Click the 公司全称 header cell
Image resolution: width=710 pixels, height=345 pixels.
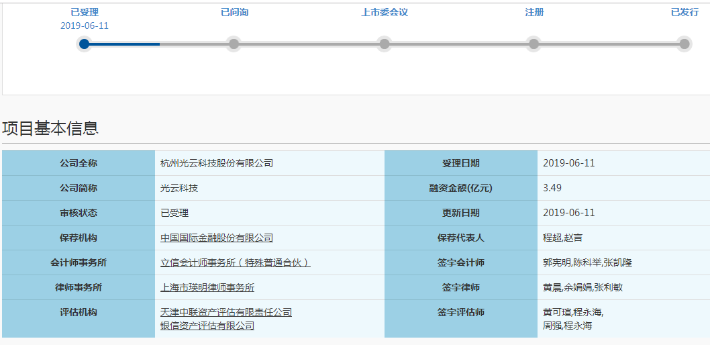click(x=79, y=163)
